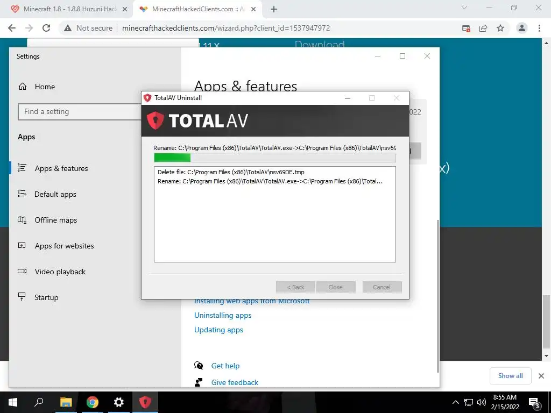Click the Apps & features list icon
This screenshot has height=413, width=551.
tap(22, 168)
